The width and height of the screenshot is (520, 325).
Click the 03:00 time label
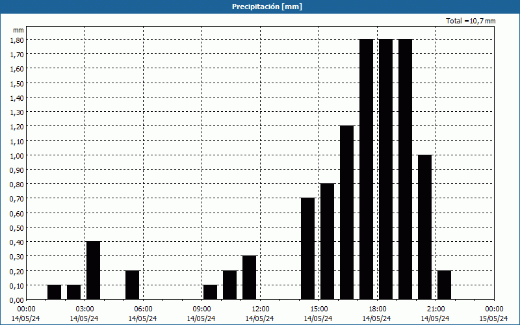[84, 309]
